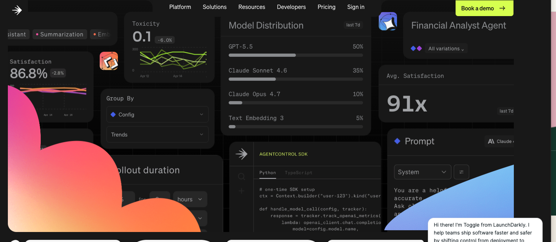Expand the All variations selector
The width and height of the screenshot is (556, 242).
click(x=446, y=49)
